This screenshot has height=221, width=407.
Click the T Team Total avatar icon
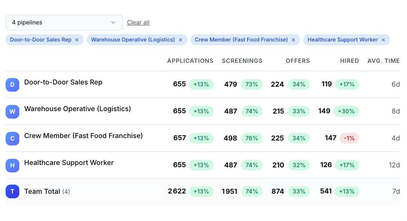12,192
